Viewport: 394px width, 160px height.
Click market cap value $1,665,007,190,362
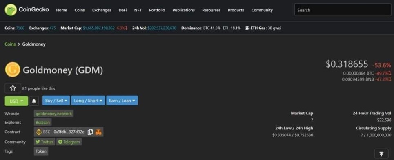(x=99, y=28)
